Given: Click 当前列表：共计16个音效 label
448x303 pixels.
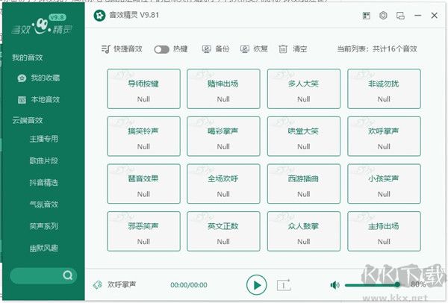Looking at the screenshot, I should [x=377, y=49].
